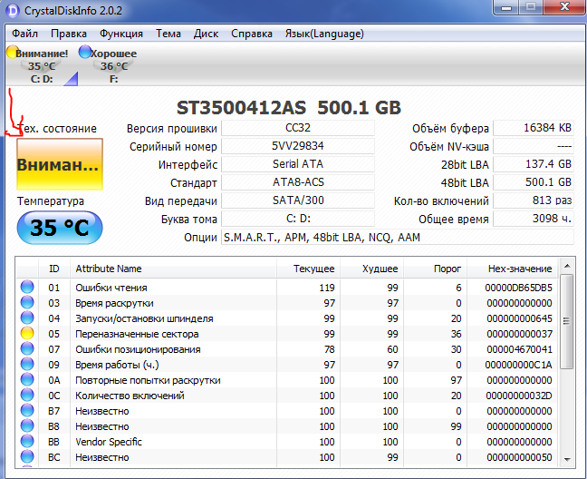Image resolution: width=587 pixels, height=479 pixels.
Task: Click the yellow status orb next to Внимание!
Action: tap(13, 52)
